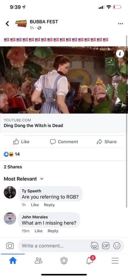Tap Like on Ty Spaeth's comment
This screenshot has width=128, height=278.
[35, 205]
